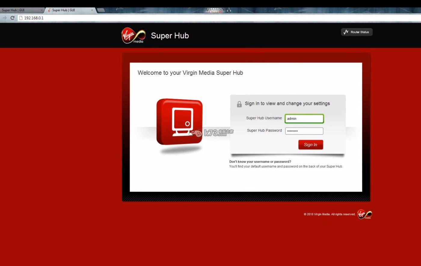The height and width of the screenshot is (266, 421).
Task: Close the active Super Hub tab
Action: [92, 10]
